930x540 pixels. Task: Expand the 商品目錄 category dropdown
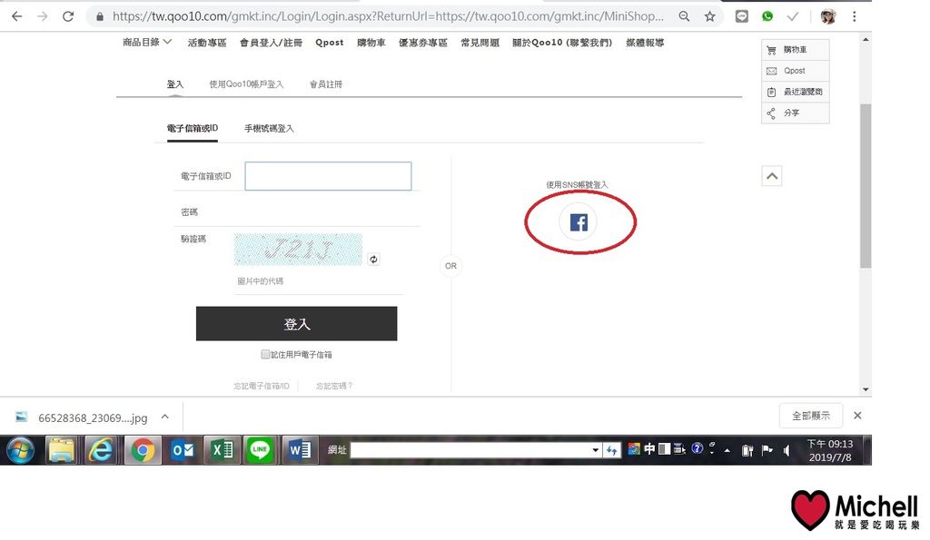[x=147, y=42]
